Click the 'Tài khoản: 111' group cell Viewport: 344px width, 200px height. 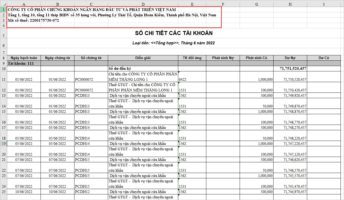(x=24, y=63)
